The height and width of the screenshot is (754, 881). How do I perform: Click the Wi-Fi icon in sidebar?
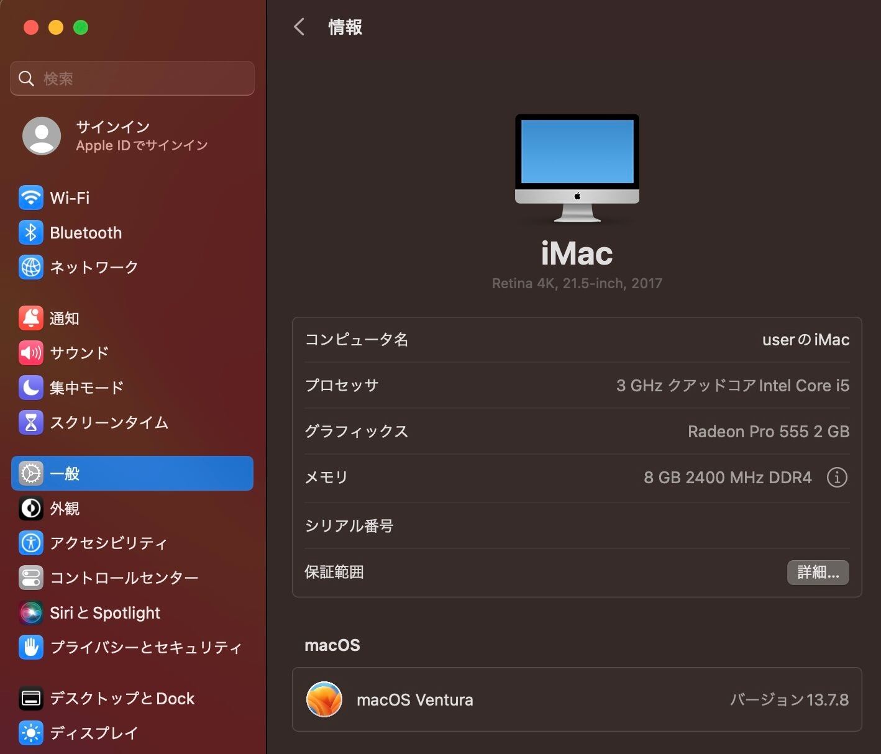click(31, 198)
